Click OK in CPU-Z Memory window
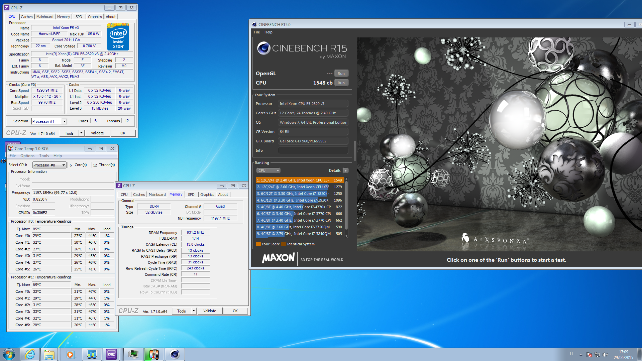The height and width of the screenshot is (361, 642). 235,311
